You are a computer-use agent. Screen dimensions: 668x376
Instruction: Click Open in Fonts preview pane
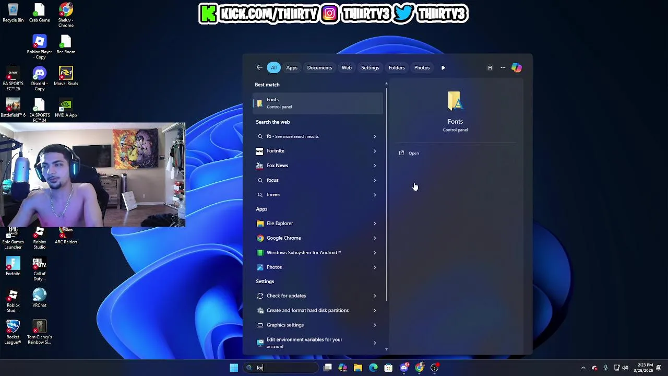click(x=413, y=153)
